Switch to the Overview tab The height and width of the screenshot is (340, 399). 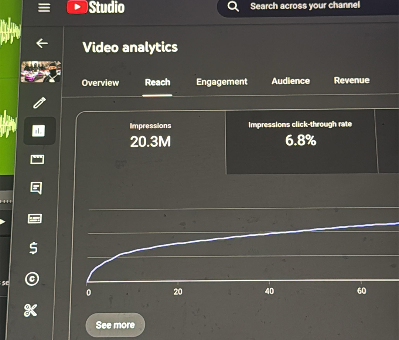point(100,83)
